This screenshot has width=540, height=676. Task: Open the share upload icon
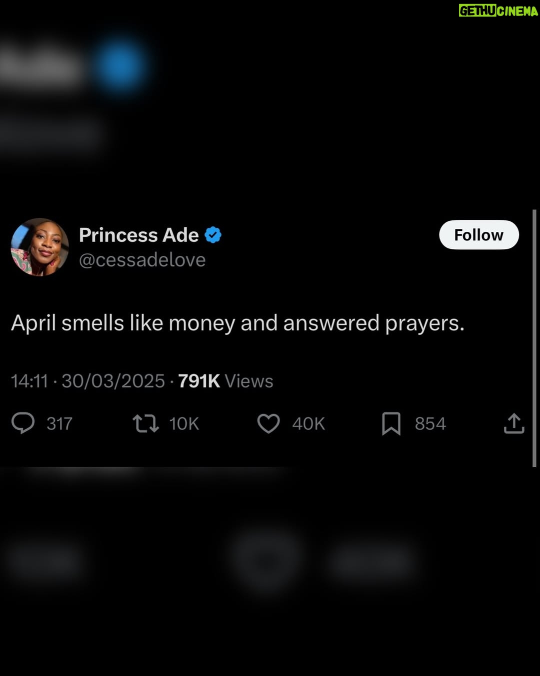(514, 423)
